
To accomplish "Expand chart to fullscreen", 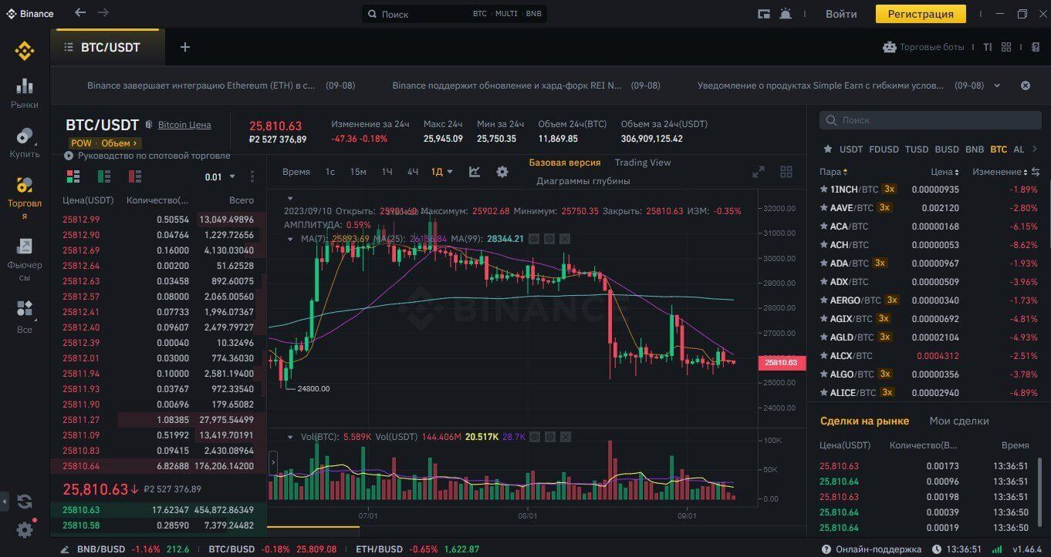I will [x=759, y=172].
